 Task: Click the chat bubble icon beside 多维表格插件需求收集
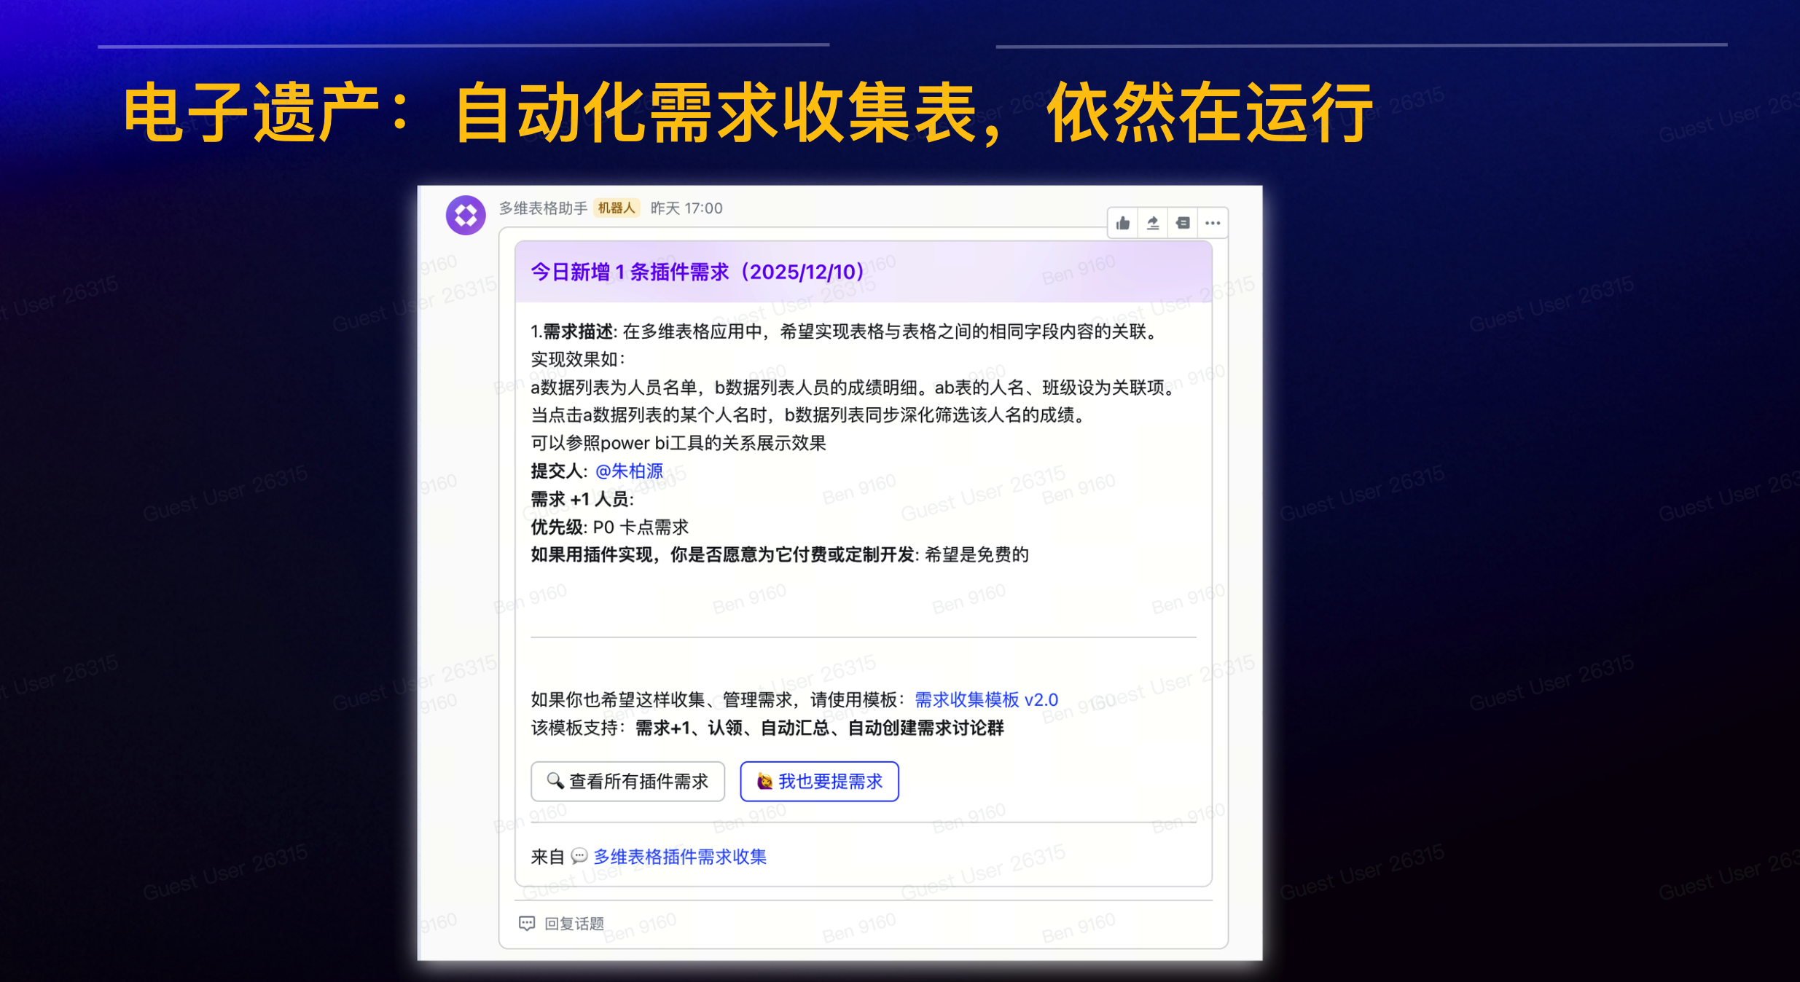[x=579, y=856]
